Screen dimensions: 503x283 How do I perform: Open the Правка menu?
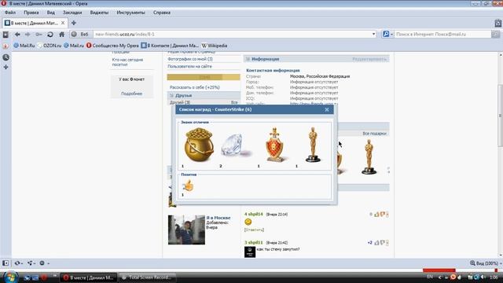coord(31,13)
